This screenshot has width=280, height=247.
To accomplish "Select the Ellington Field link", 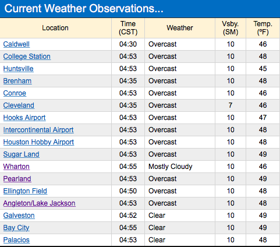I will coord(25,191).
